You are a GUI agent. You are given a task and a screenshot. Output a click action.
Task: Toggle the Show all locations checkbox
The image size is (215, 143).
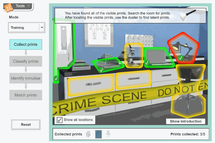[60, 120]
